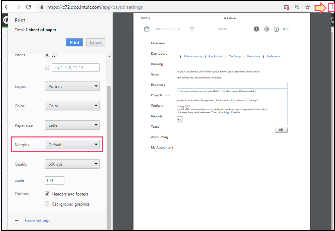Click the 'Total: 1 sheet of paper' text
The width and height of the screenshot is (335, 231).
[x=36, y=30]
